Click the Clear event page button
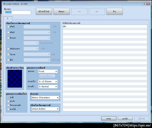Image resolution: width=152 pixels, height=128 pixels. coord(115,11)
